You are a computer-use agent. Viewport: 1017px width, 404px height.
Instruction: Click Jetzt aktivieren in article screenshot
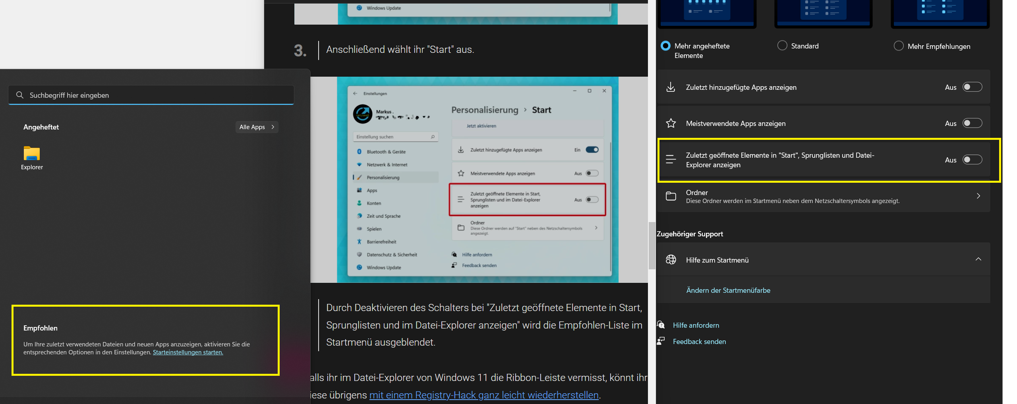coord(481,126)
